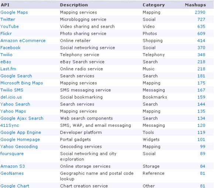
Task: View the 2390 mashups for Google Maps
Action: coord(200,13)
